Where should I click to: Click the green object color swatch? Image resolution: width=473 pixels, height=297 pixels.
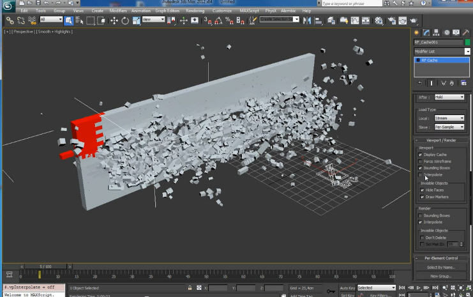pos(467,42)
